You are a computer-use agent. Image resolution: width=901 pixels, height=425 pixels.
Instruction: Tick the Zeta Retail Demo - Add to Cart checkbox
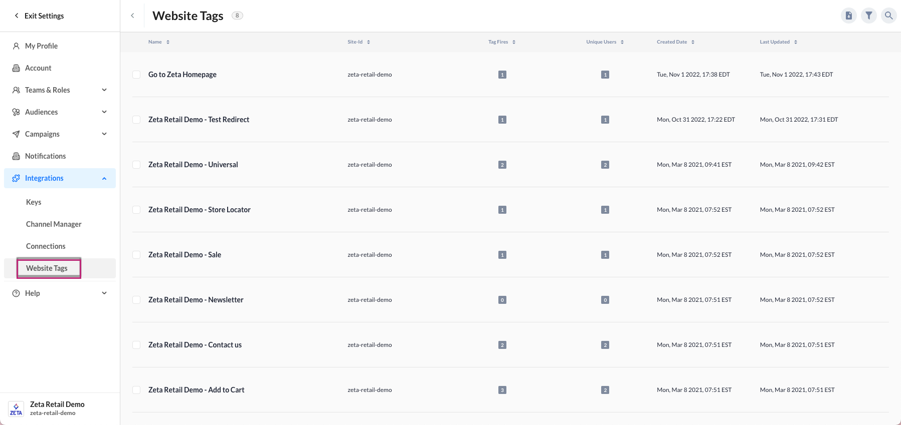pos(136,390)
